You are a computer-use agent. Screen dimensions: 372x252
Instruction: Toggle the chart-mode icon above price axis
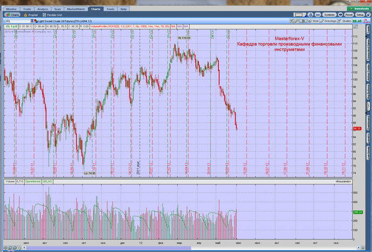(x=355, y=27)
